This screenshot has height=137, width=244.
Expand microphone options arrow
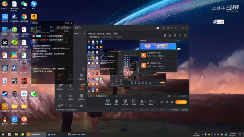pos(145,102)
